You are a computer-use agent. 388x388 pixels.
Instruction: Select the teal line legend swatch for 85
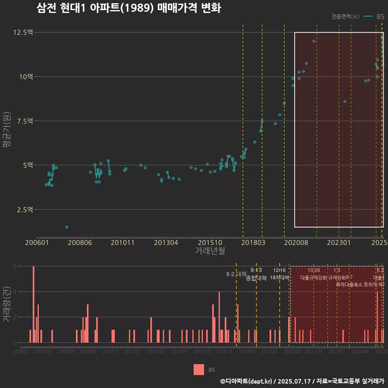(x=368, y=17)
